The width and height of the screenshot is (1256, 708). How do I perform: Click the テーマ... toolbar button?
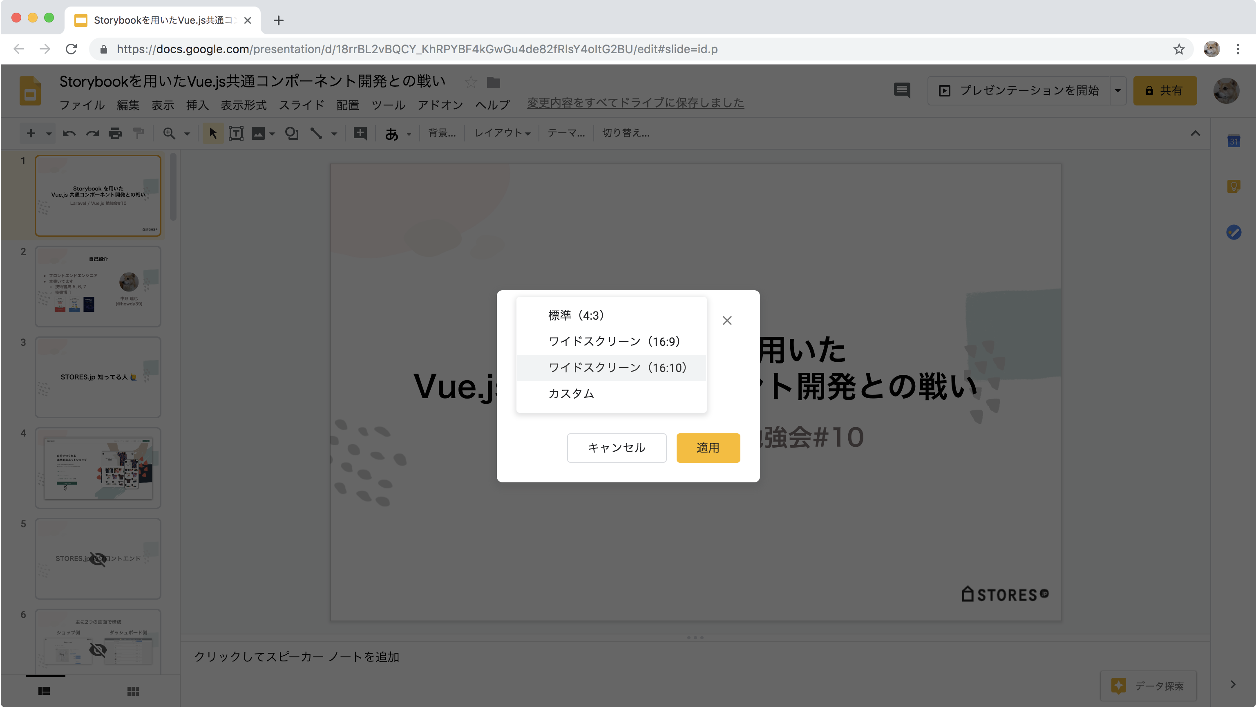(x=566, y=133)
